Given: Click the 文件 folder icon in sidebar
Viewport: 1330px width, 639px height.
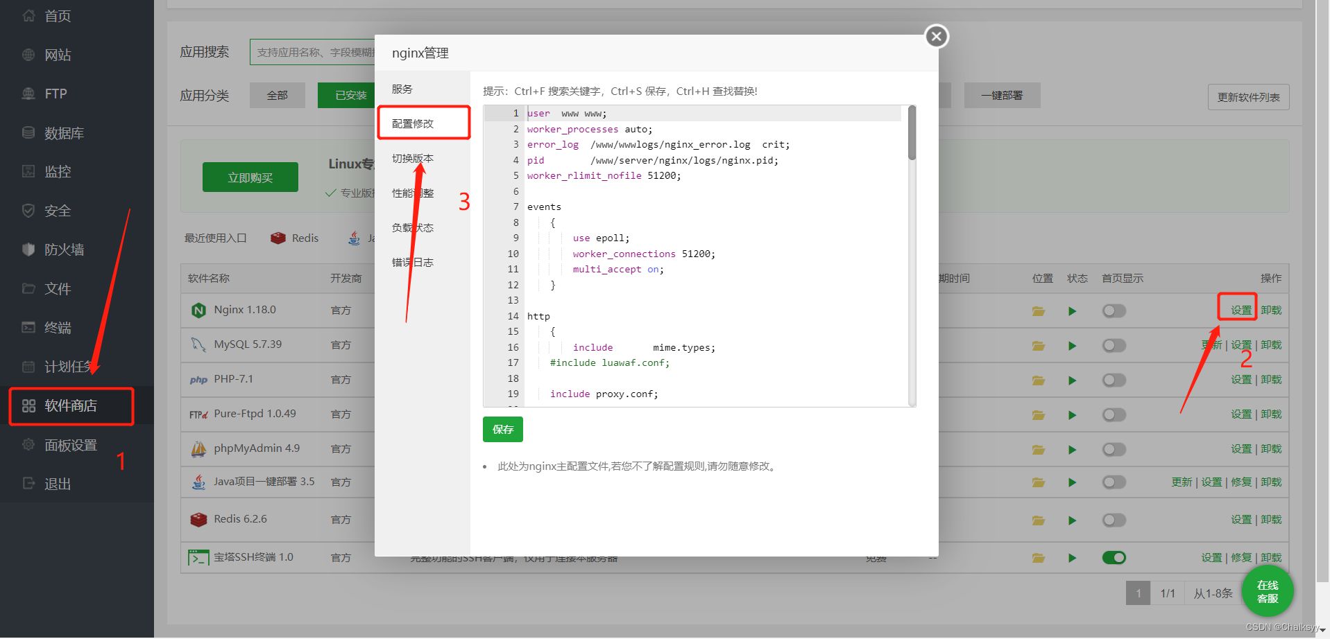Looking at the screenshot, I should 28,288.
